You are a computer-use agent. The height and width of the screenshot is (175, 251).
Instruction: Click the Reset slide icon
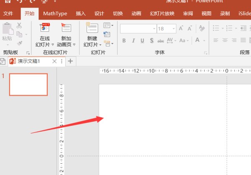tap(107, 34)
